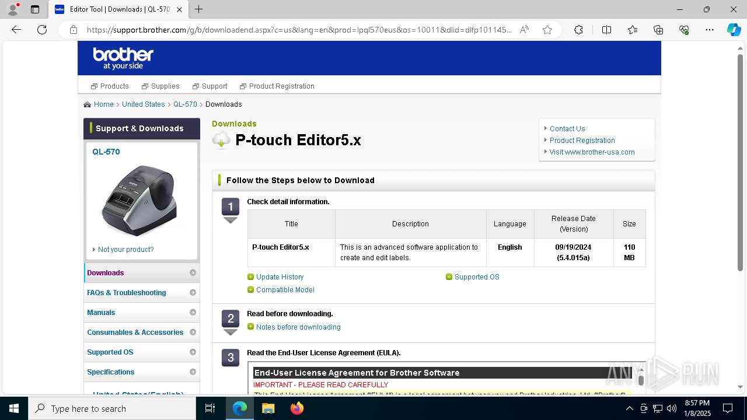Viewport: 747px width, 420px height.
Task: Open the Favorites list icon
Action: [x=633, y=30]
